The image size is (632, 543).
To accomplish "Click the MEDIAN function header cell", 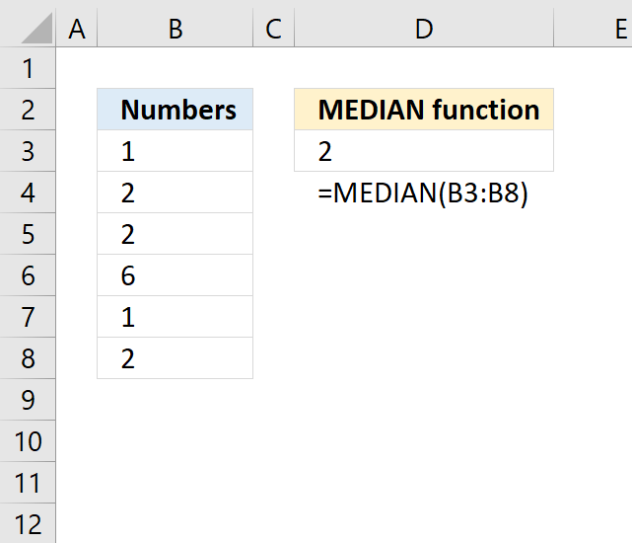I will 424,110.
